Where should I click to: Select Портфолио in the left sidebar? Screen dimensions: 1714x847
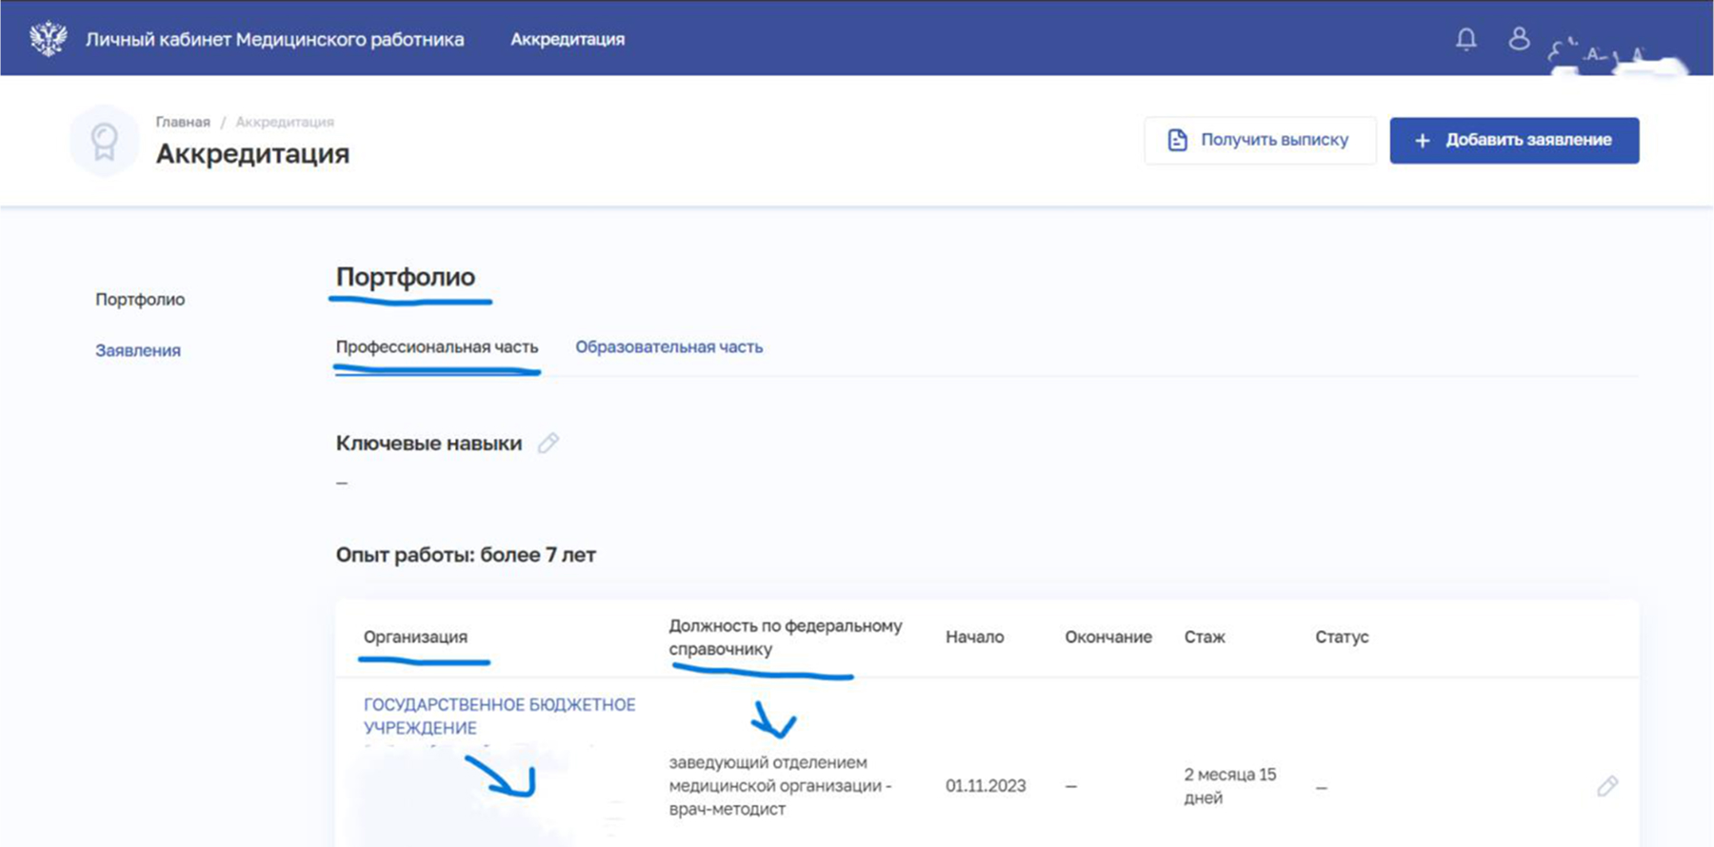[140, 300]
